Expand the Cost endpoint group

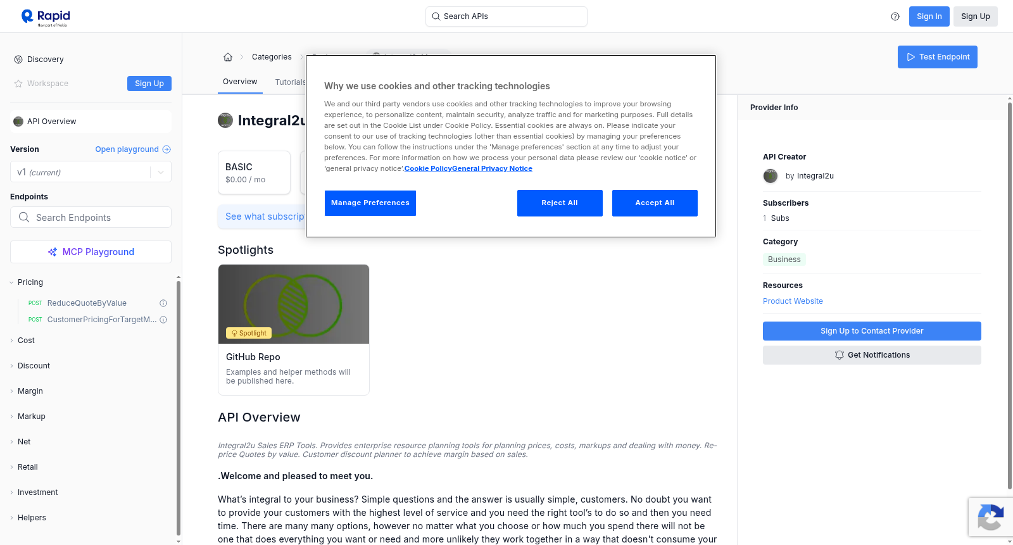pyautogui.click(x=11, y=341)
